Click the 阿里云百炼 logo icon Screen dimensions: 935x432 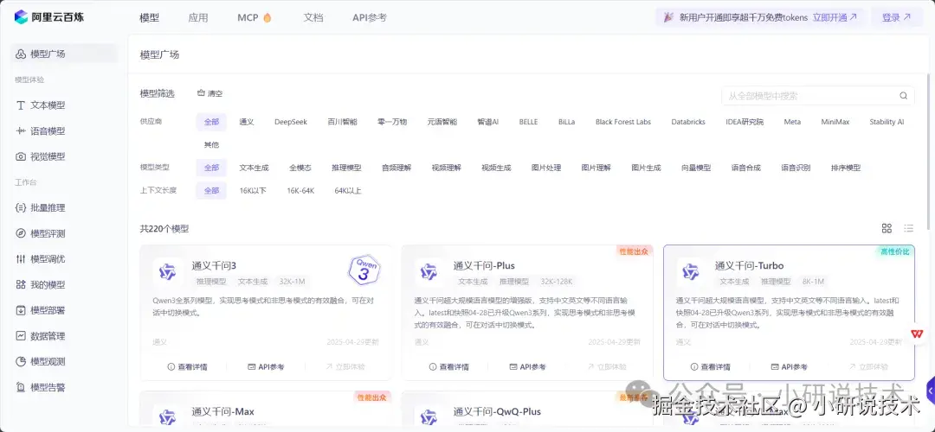tap(21, 16)
